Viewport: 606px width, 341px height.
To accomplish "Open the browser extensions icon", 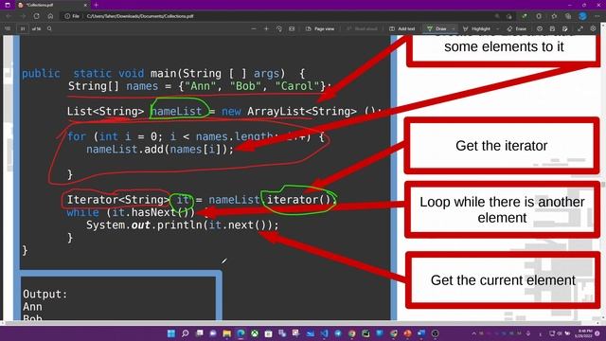I will pyautogui.click(x=539, y=16).
